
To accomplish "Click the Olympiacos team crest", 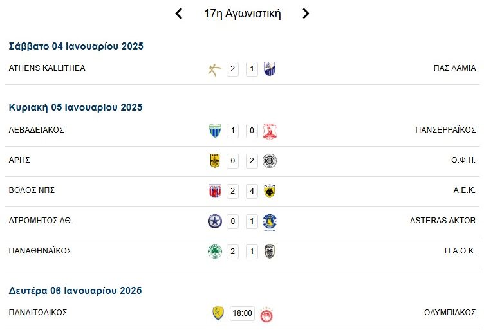I will coord(266,315).
